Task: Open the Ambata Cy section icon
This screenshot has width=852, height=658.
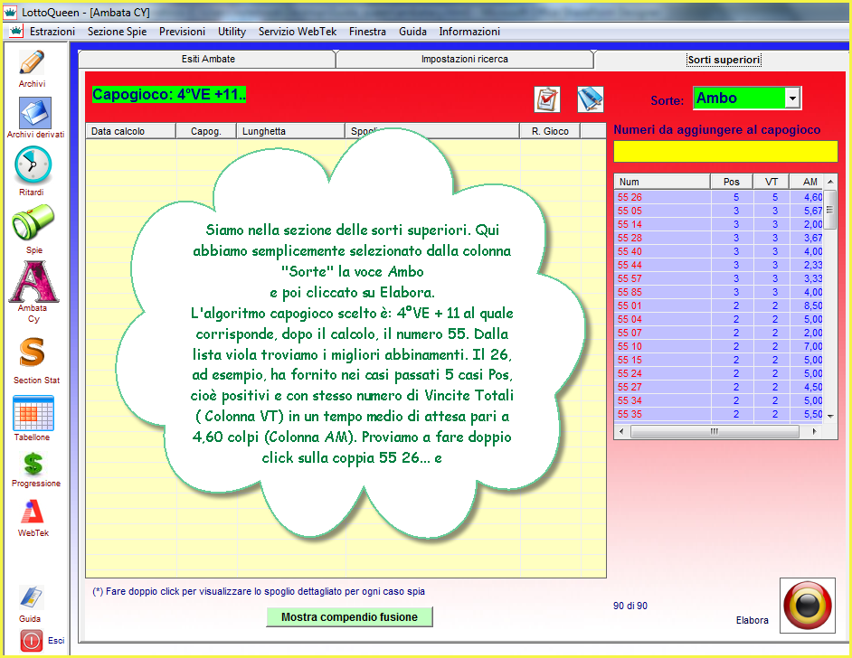Action: coord(33,281)
